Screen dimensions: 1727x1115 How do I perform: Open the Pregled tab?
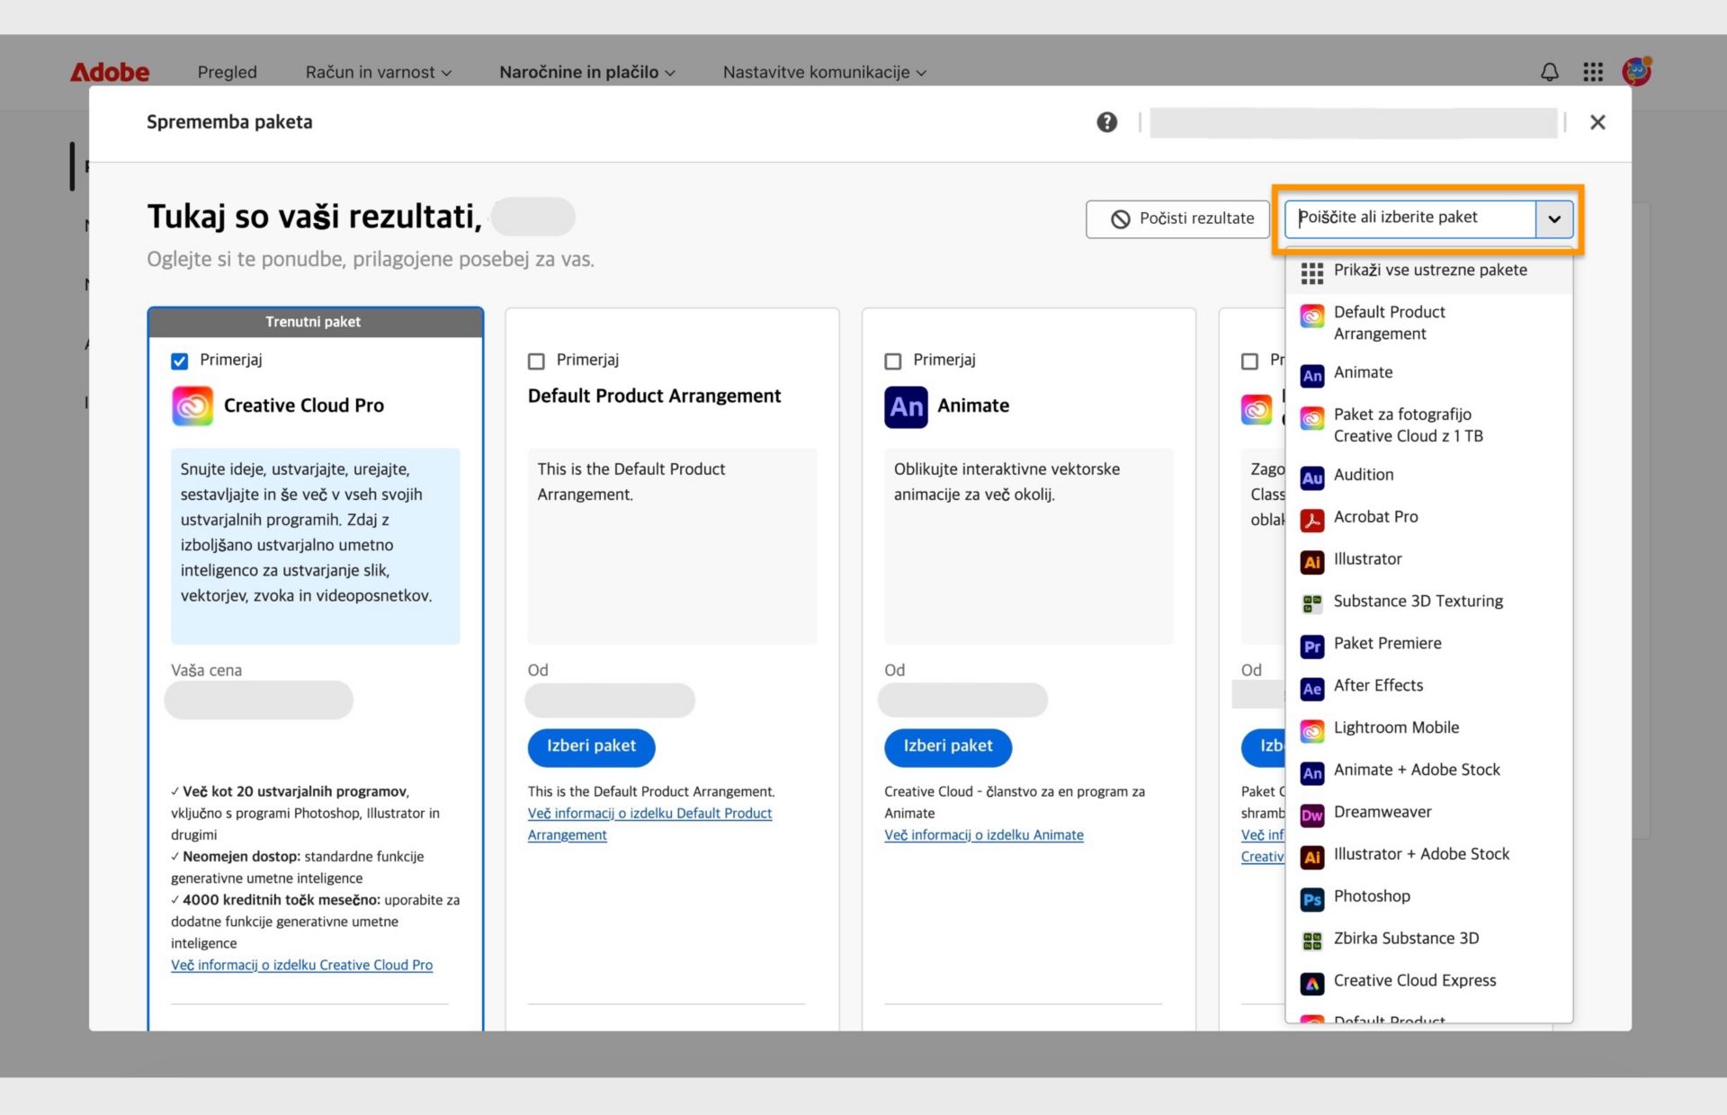pos(227,72)
